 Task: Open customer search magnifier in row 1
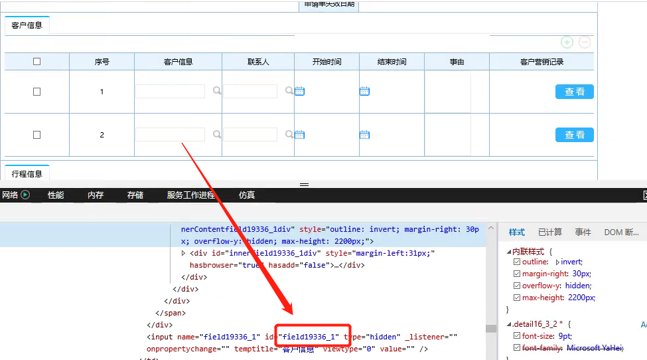[x=216, y=90]
